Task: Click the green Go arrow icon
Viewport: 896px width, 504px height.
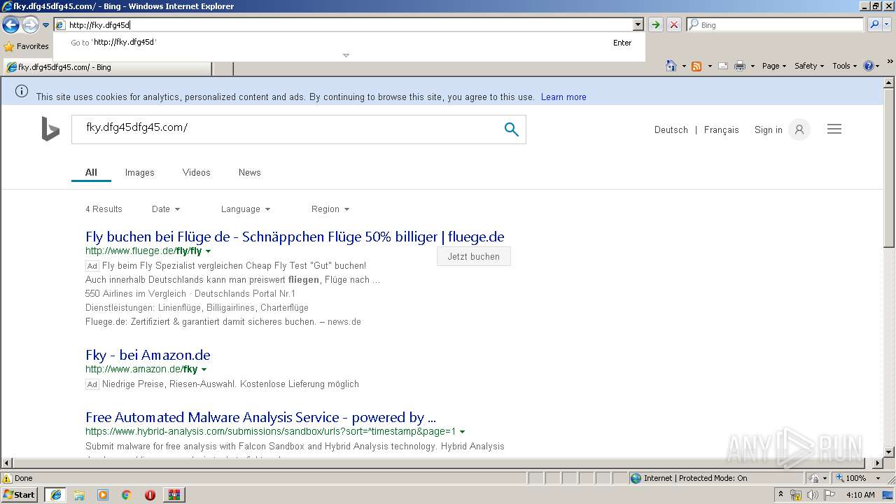Action: pyautogui.click(x=655, y=24)
